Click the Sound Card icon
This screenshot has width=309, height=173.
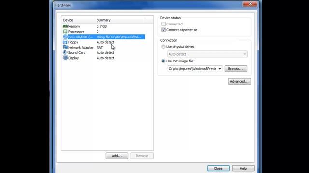pyautogui.click(x=65, y=52)
